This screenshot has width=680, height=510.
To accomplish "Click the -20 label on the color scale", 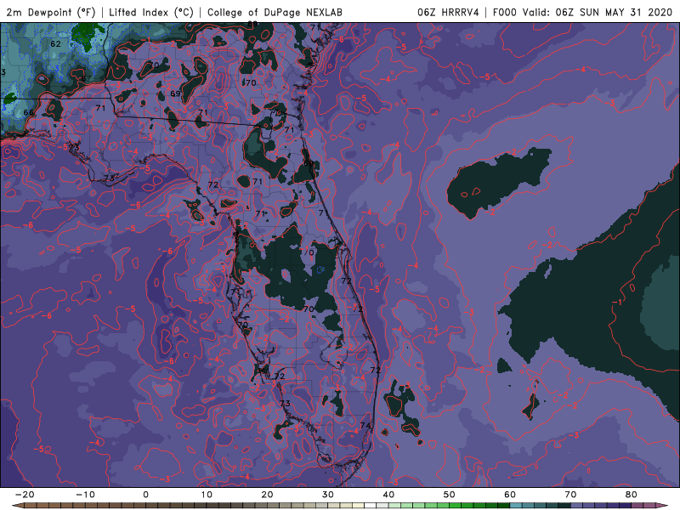I will coord(25,495).
